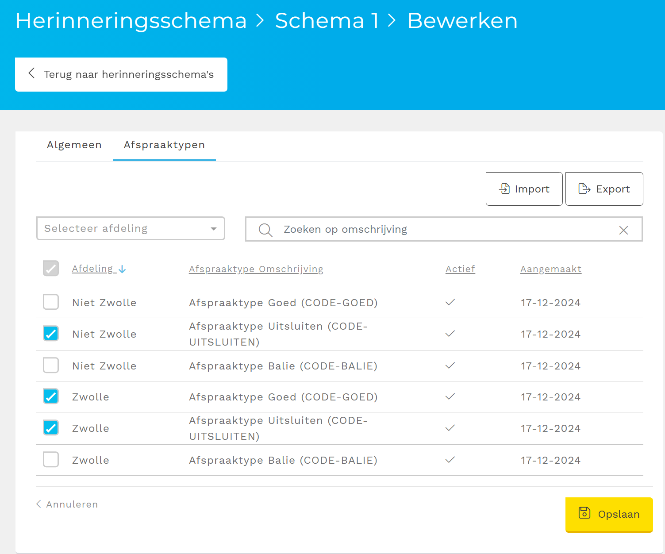This screenshot has height=554, width=665.
Task: Clear the search field using the X icon
Action: [x=623, y=230]
